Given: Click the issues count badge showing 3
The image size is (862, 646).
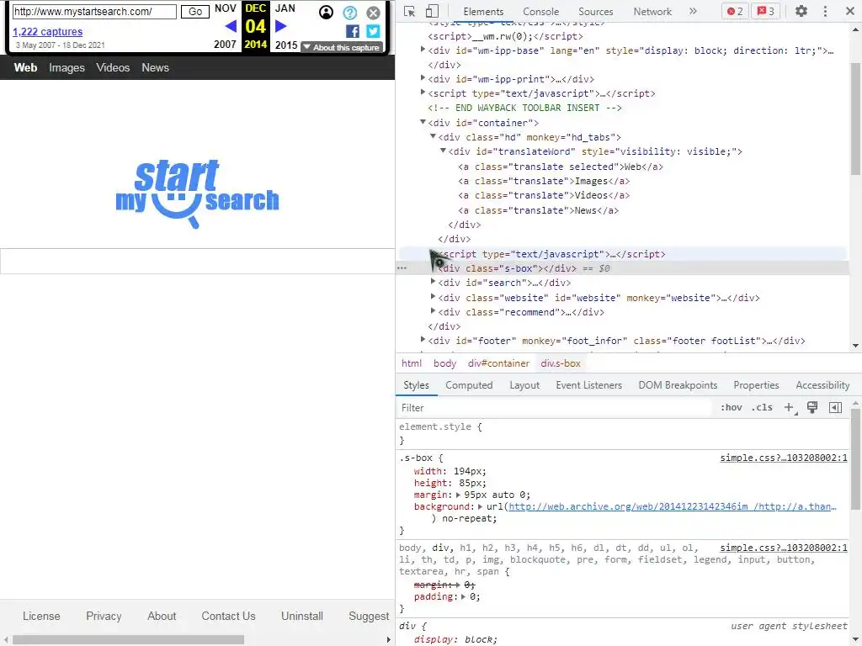Looking at the screenshot, I should pyautogui.click(x=766, y=11).
